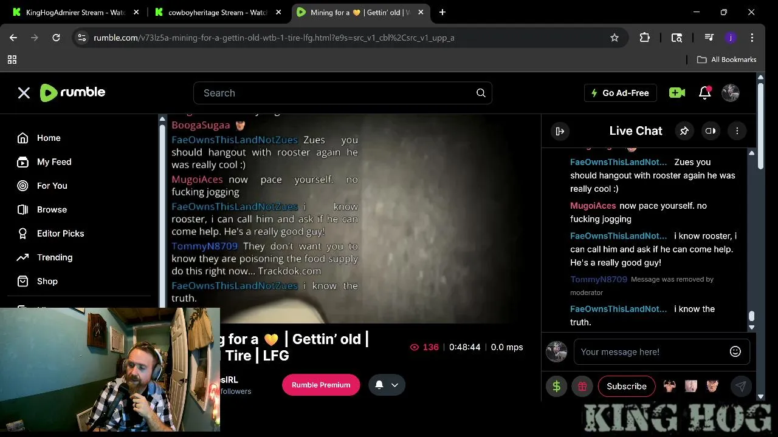Viewport: 778px width, 437px height.
Task: Click MugoiAces username in Live Chat
Action: [x=593, y=206]
